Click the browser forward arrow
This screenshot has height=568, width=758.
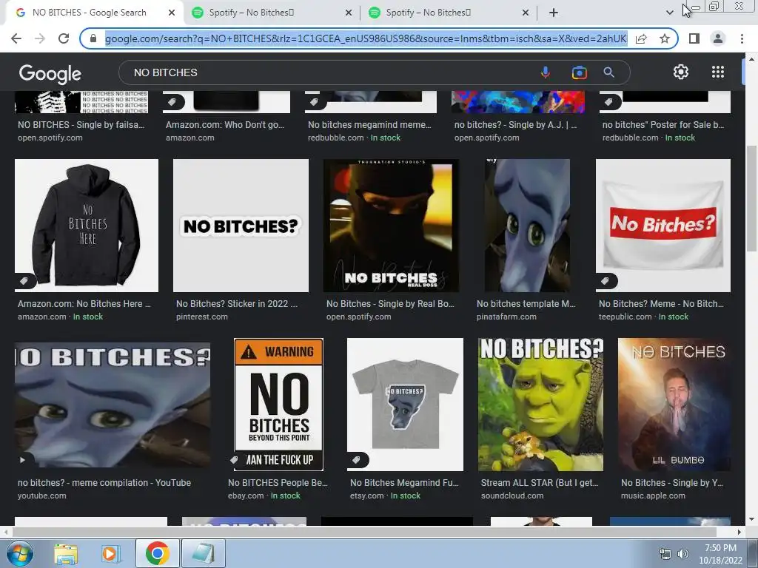pos(40,38)
